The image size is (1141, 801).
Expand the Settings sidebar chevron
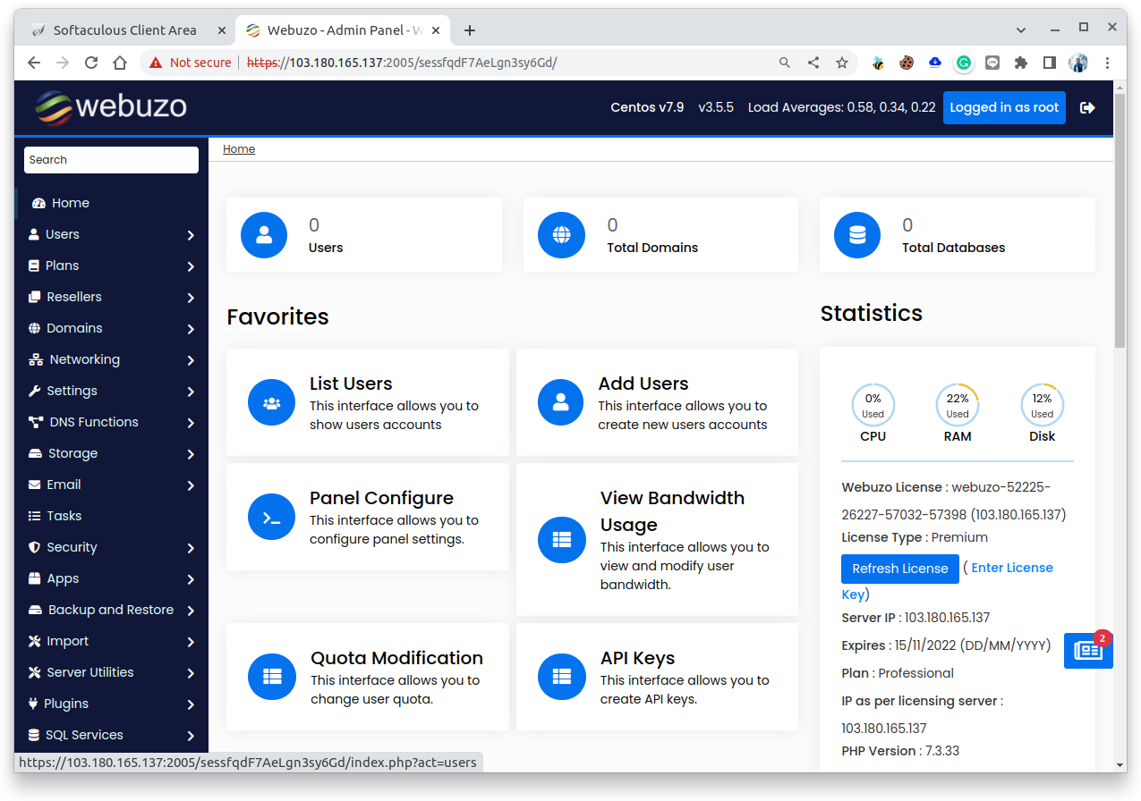(191, 392)
